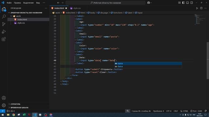The height and width of the screenshot is (117, 209).
Task: Click the minimap code preview
Action: [200, 19]
